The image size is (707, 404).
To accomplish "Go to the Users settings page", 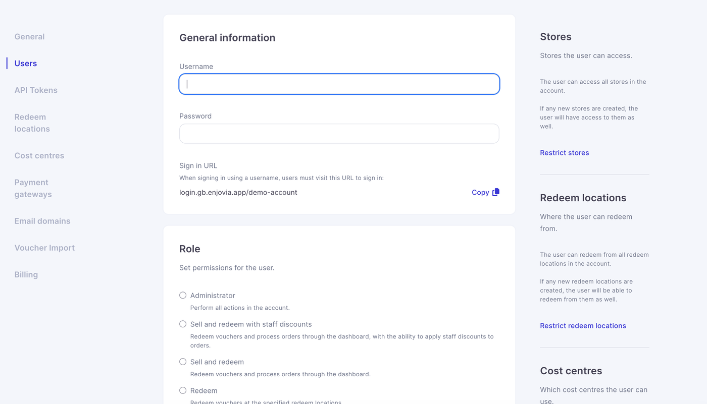I will (26, 64).
